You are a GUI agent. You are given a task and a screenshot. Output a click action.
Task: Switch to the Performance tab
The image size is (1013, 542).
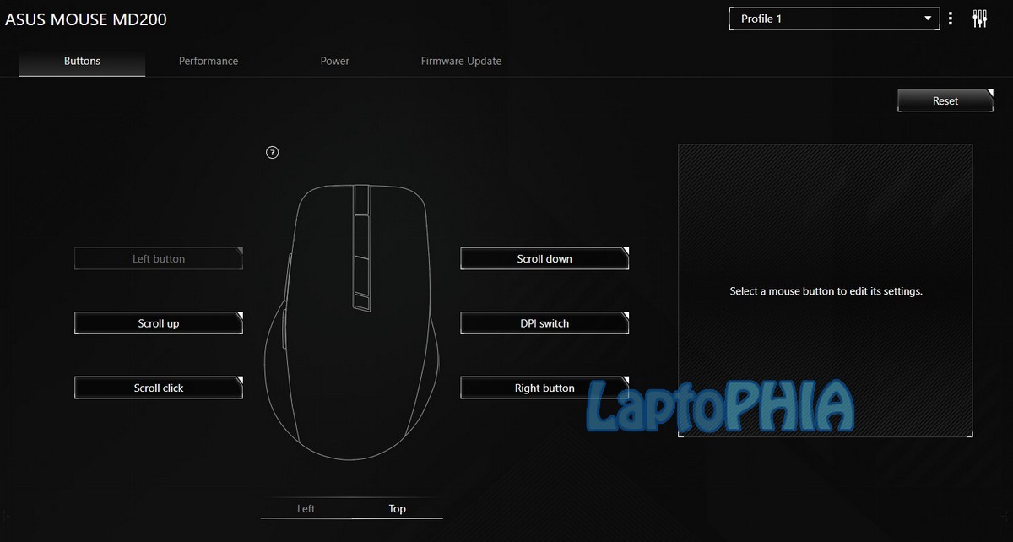coord(209,61)
